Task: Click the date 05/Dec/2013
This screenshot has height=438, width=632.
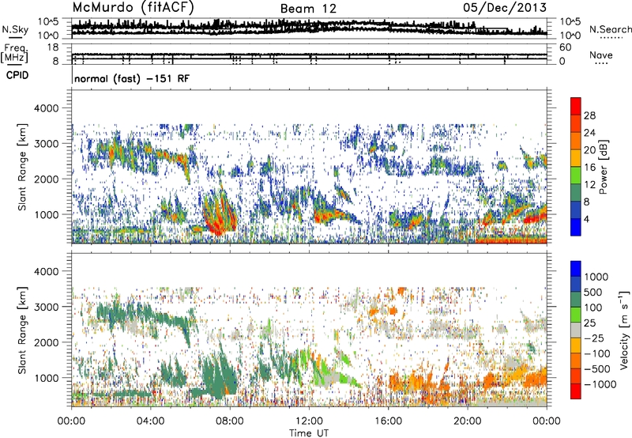Action: pyautogui.click(x=505, y=7)
